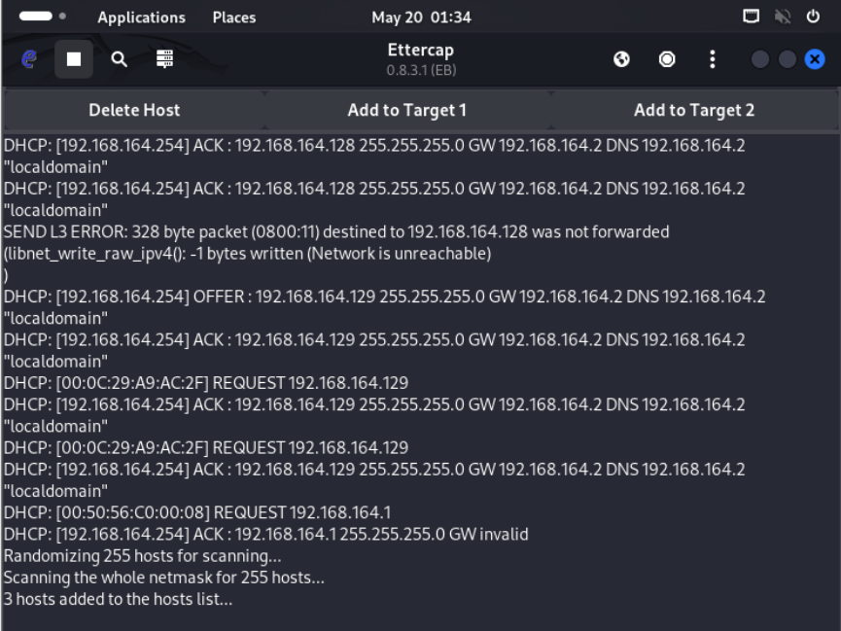Stop sniffing with the stop button
The height and width of the screenshot is (631, 841).
click(74, 59)
